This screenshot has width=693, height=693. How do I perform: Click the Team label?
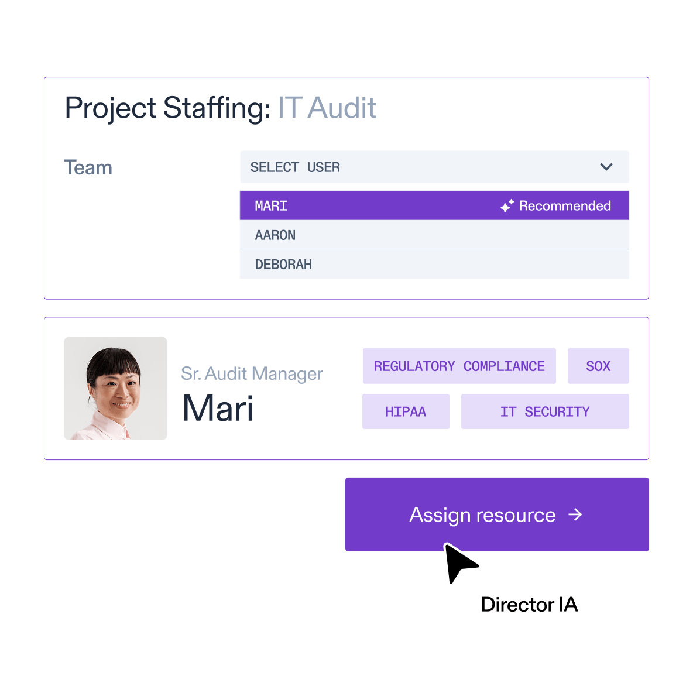[88, 167]
